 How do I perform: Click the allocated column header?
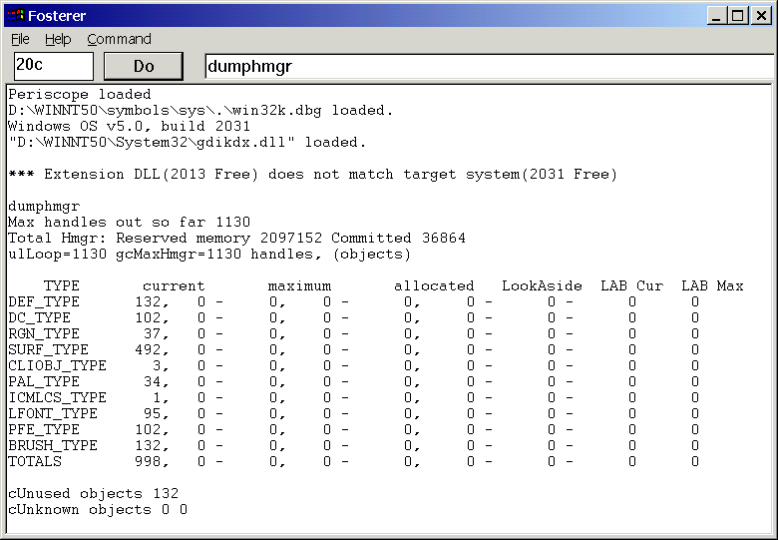(x=434, y=285)
